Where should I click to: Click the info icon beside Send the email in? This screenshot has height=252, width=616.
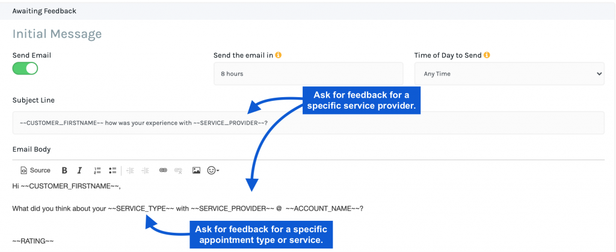(279, 55)
